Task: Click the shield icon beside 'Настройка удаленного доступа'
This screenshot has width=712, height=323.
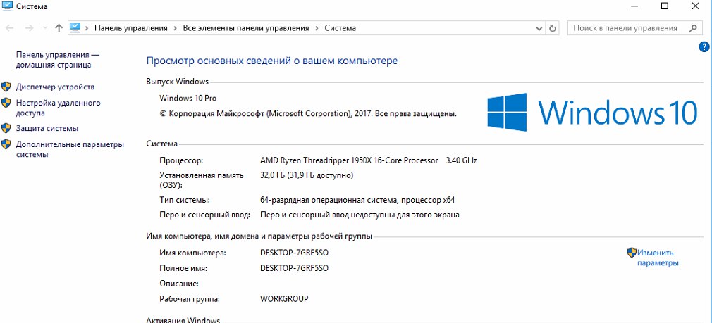Action: [x=6, y=103]
